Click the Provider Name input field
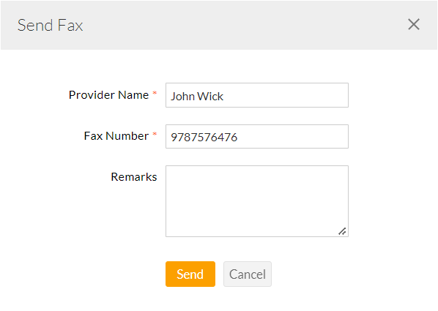438x311 pixels. pyautogui.click(x=256, y=95)
